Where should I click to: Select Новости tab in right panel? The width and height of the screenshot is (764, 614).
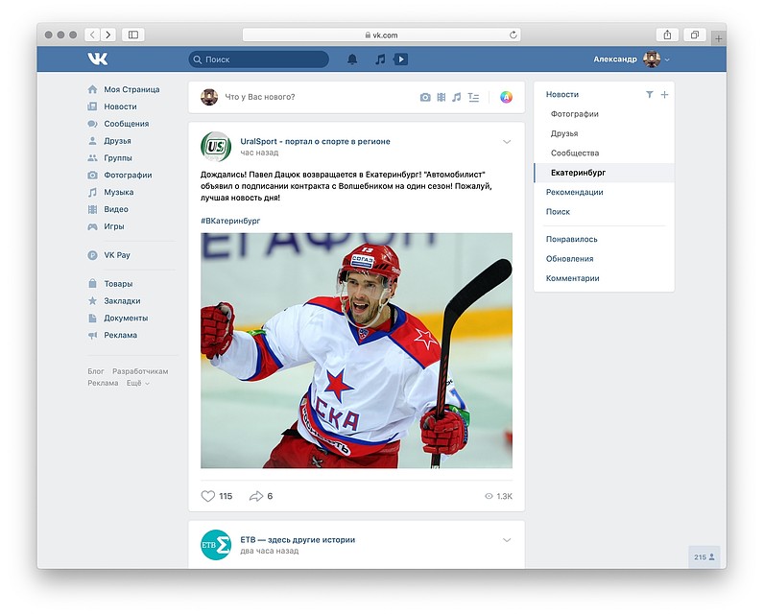[562, 94]
